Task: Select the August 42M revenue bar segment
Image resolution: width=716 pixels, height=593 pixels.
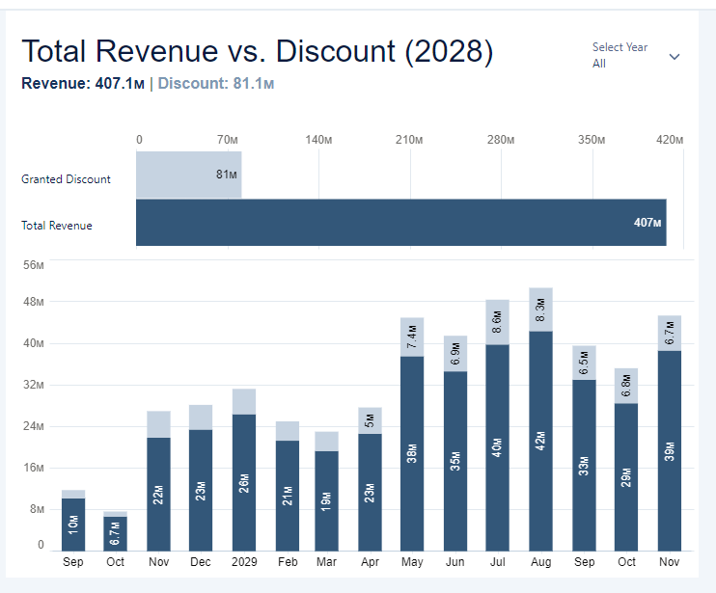Action: click(x=540, y=440)
